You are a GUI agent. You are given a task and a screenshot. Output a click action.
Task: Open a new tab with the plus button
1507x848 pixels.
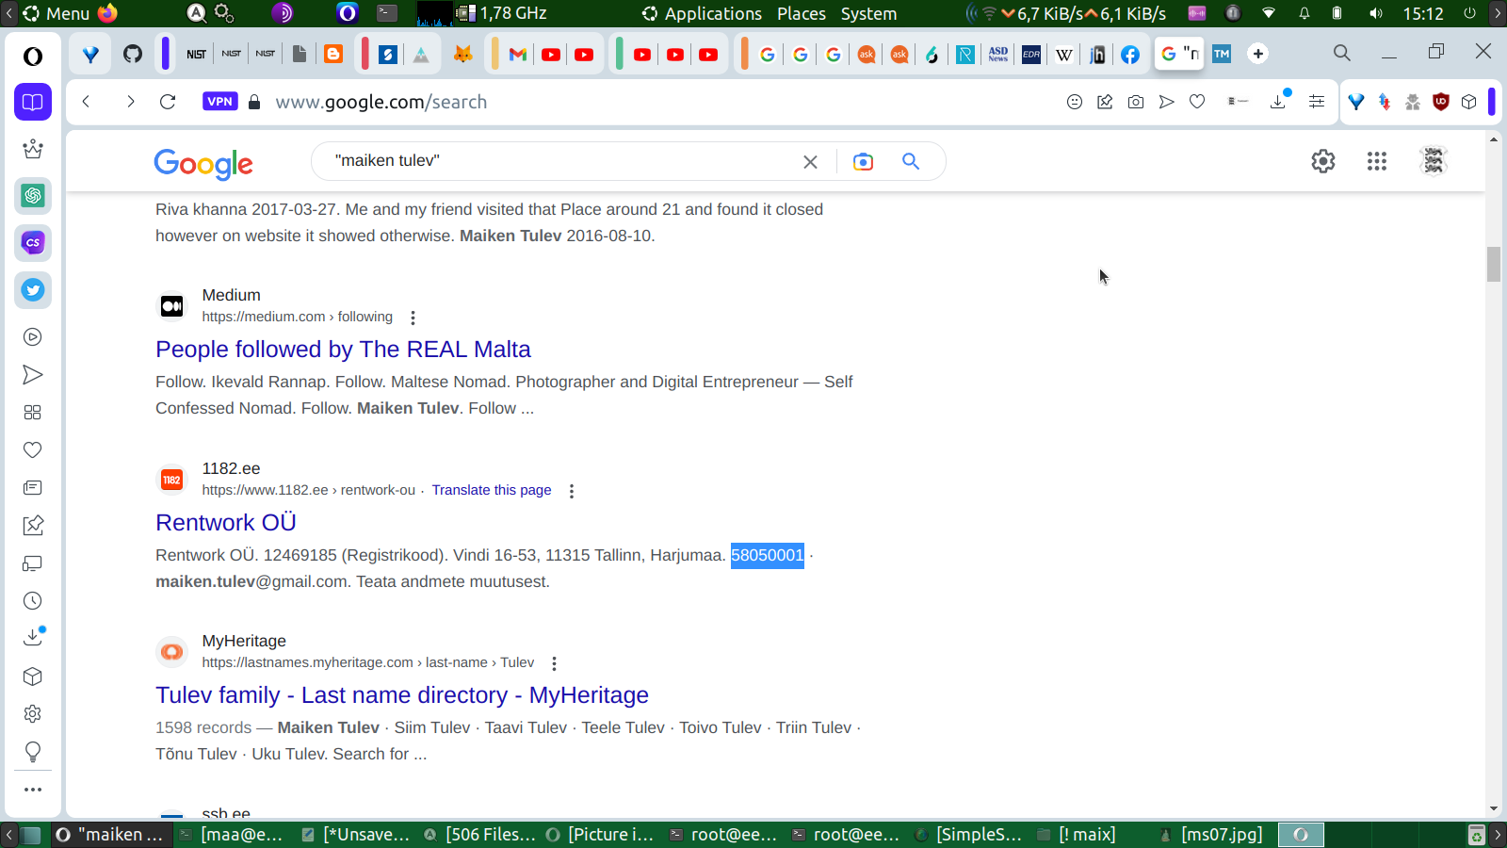tap(1258, 54)
